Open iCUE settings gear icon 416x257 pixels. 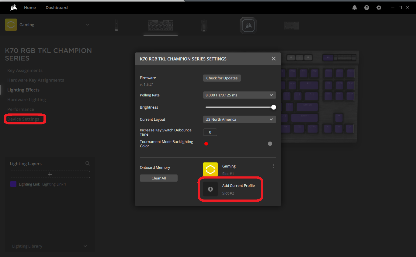click(x=379, y=8)
